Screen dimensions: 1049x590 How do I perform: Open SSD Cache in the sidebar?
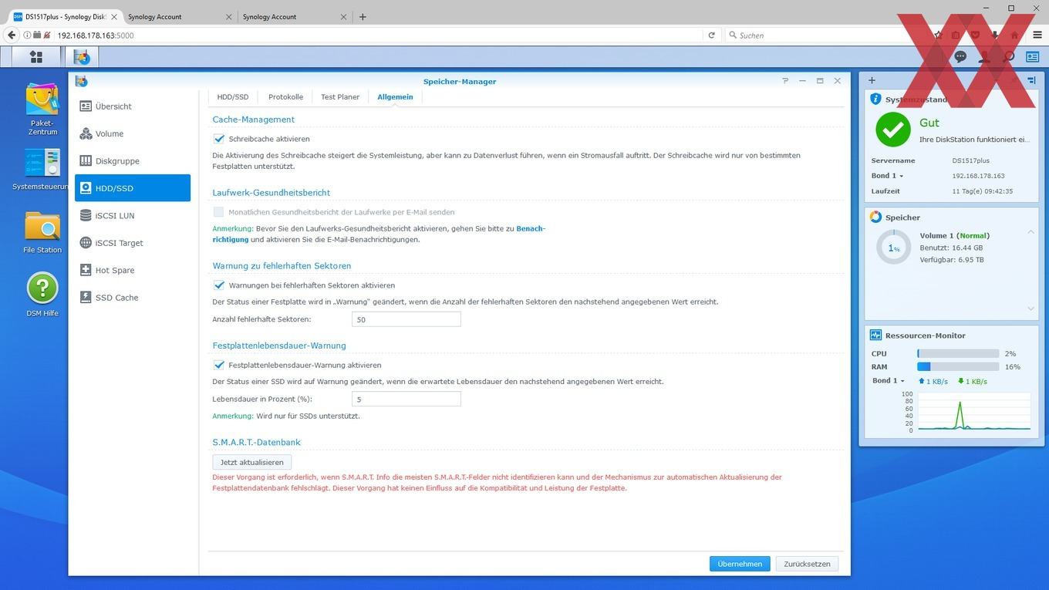point(133,298)
